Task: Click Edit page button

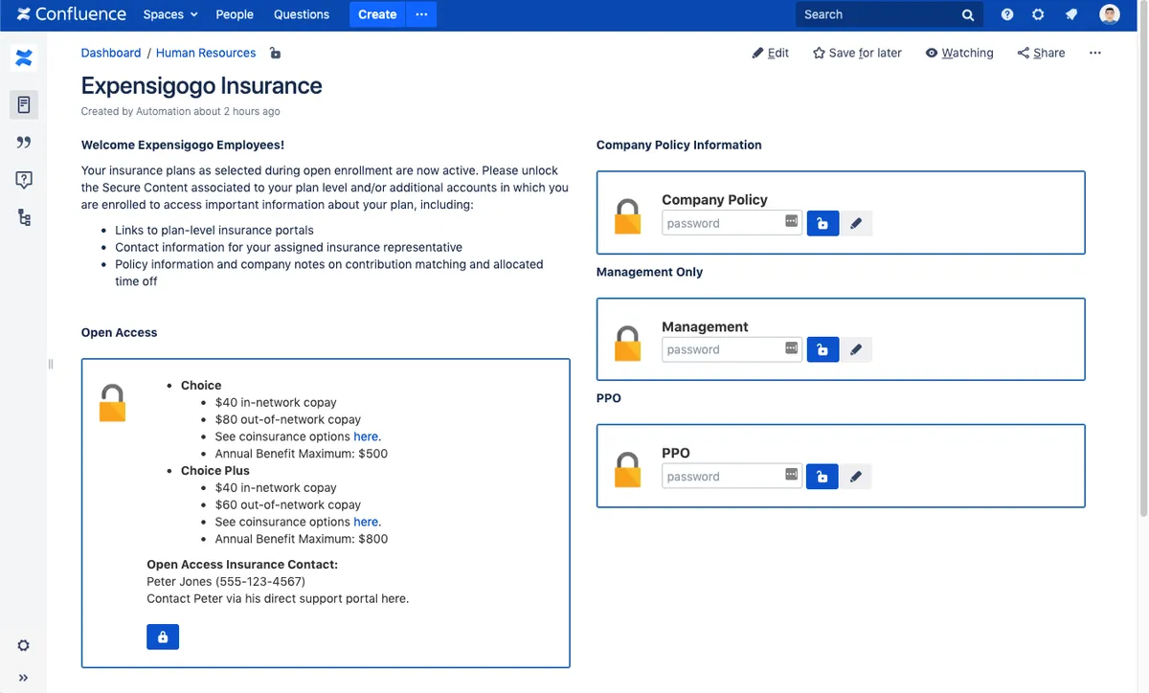Action: pos(771,53)
